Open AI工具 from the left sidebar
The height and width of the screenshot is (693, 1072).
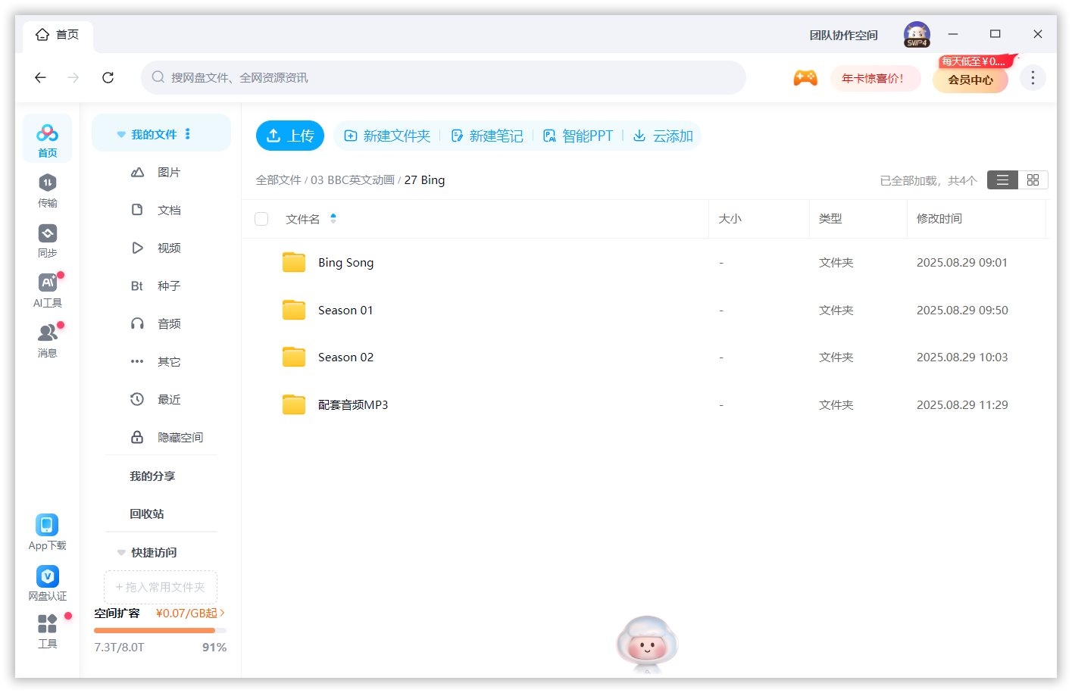click(x=47, y=289)
